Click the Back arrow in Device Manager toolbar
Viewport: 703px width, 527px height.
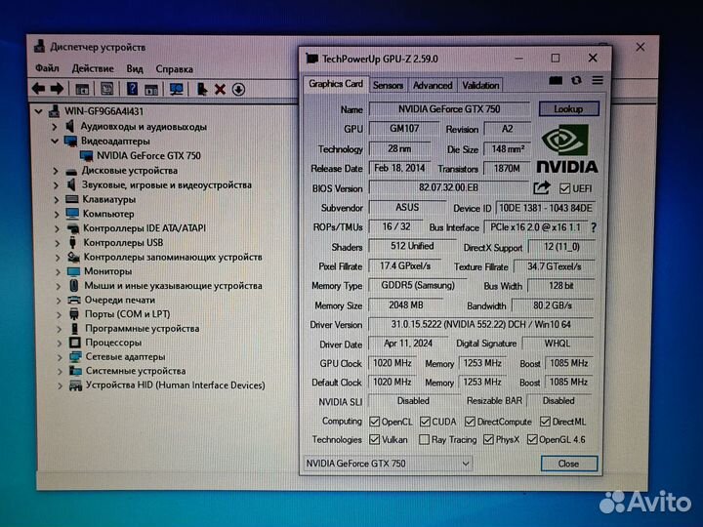click(x=38, y=89)
